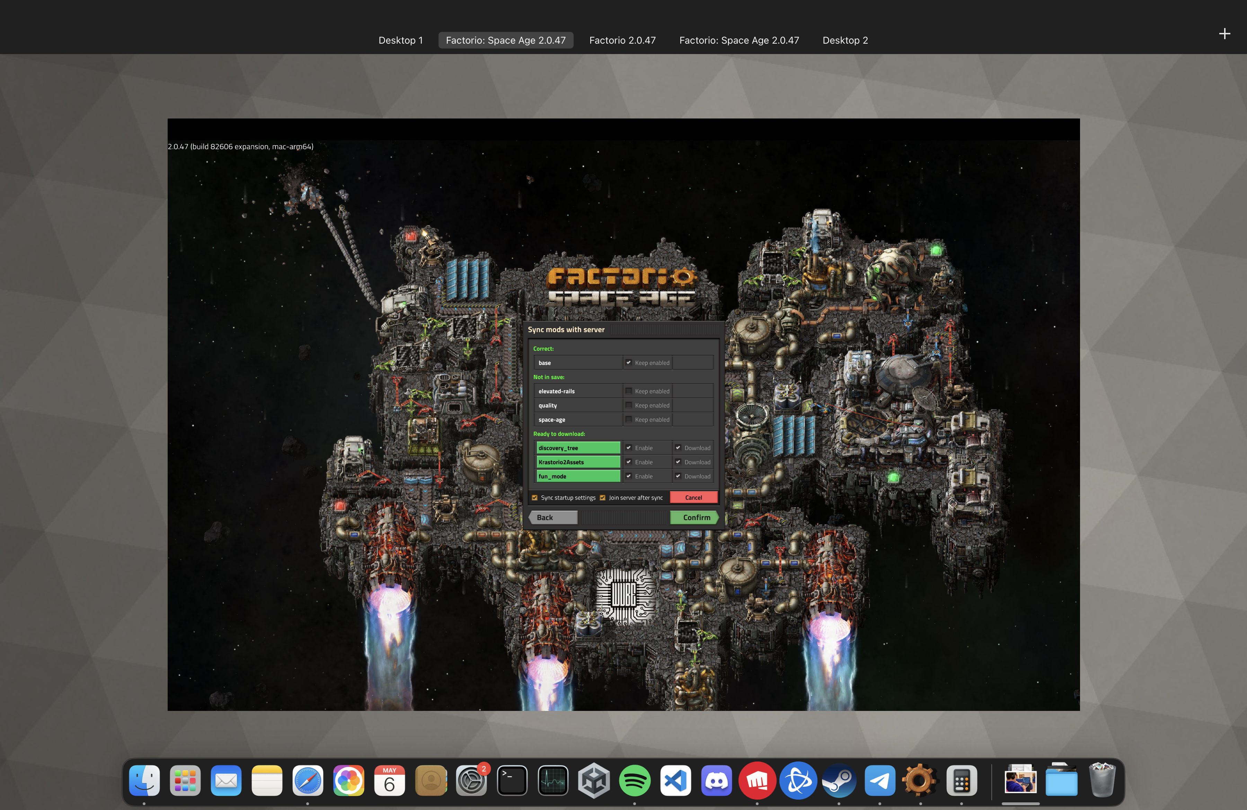This screenshot has height=810, width=1247.
Task: Open the blue folder in the Dock
Action: [x=1061, y=780]
